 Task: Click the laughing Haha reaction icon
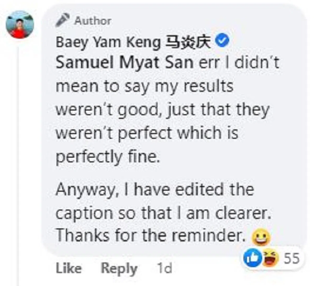point(270,258)
